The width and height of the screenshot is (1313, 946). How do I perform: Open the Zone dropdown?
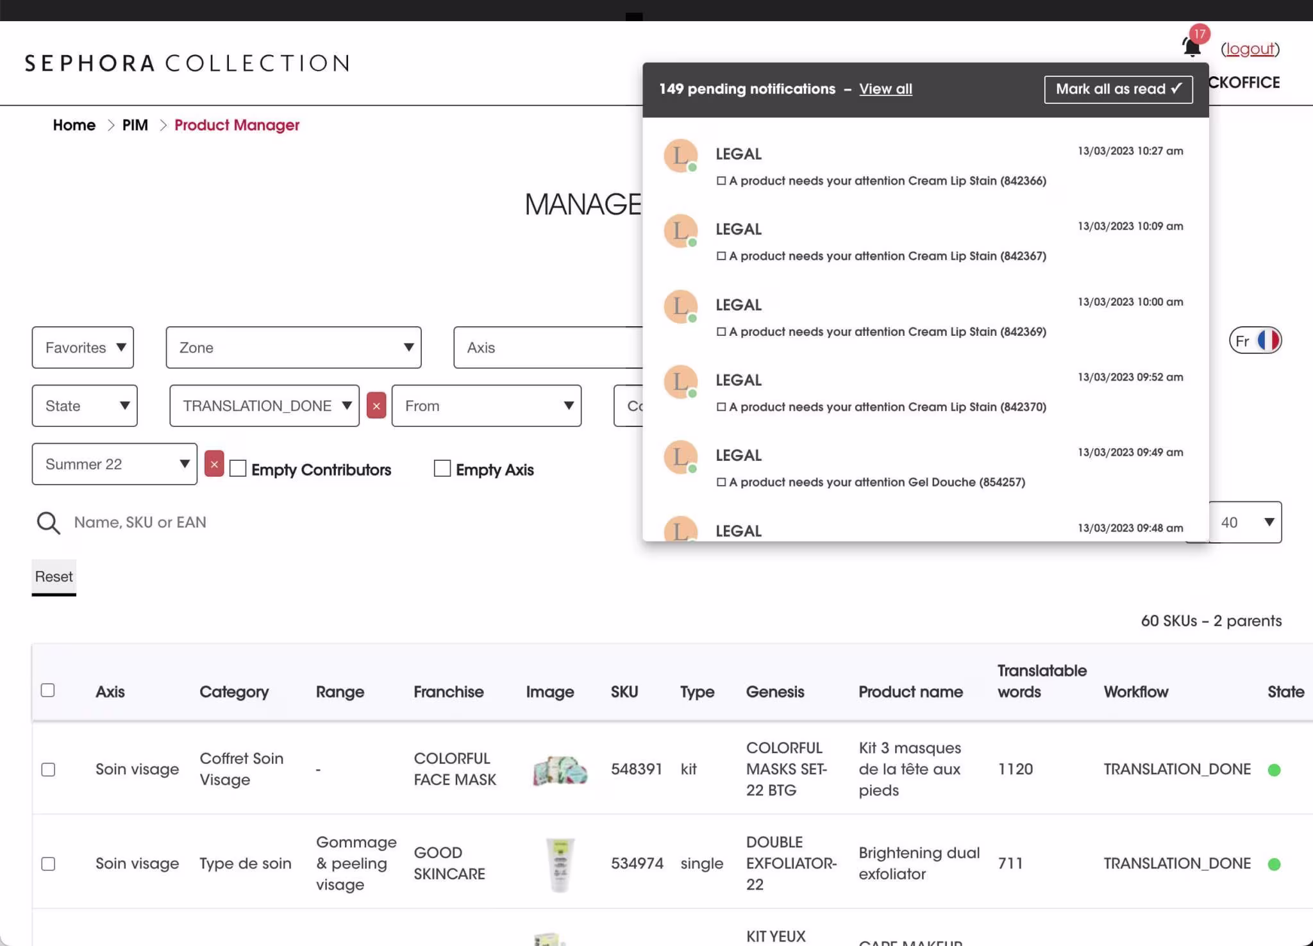[x=294, y=347]
